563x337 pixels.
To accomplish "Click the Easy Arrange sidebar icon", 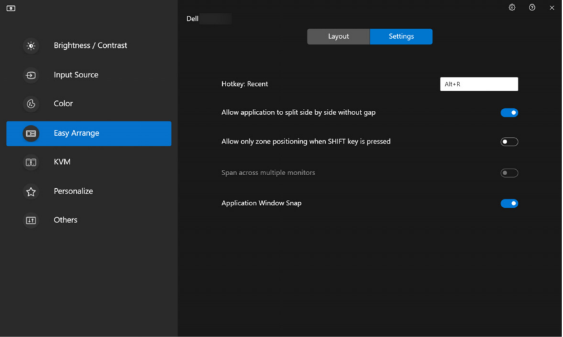I will [x=31, y=134].
